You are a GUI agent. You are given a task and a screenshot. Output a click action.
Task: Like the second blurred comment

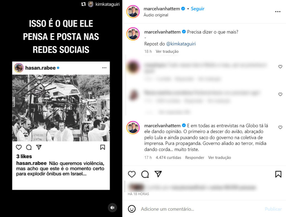point(280,94)
